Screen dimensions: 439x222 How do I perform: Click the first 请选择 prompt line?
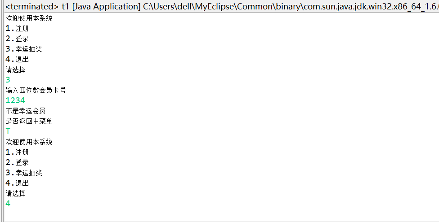pos(16,70)
